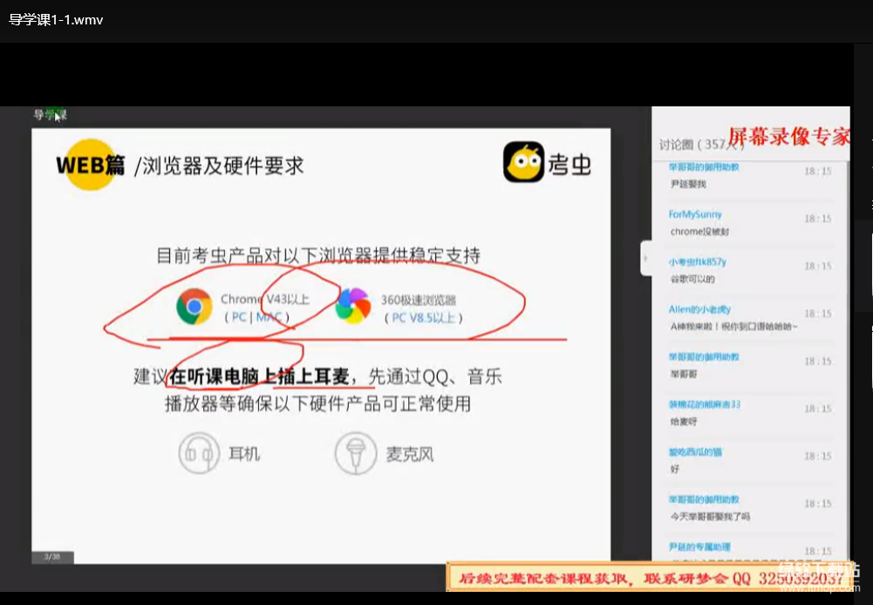Click username Allen的小老虎y in chat
Screen dimensions: 873x605
pyautogui.click(x=699, y=309)
